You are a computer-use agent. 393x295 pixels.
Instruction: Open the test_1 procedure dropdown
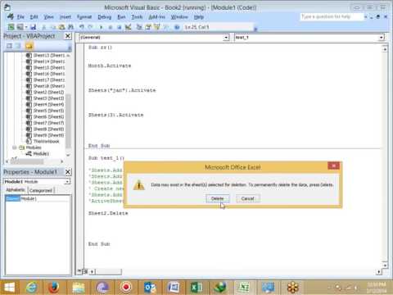point(382,38)
